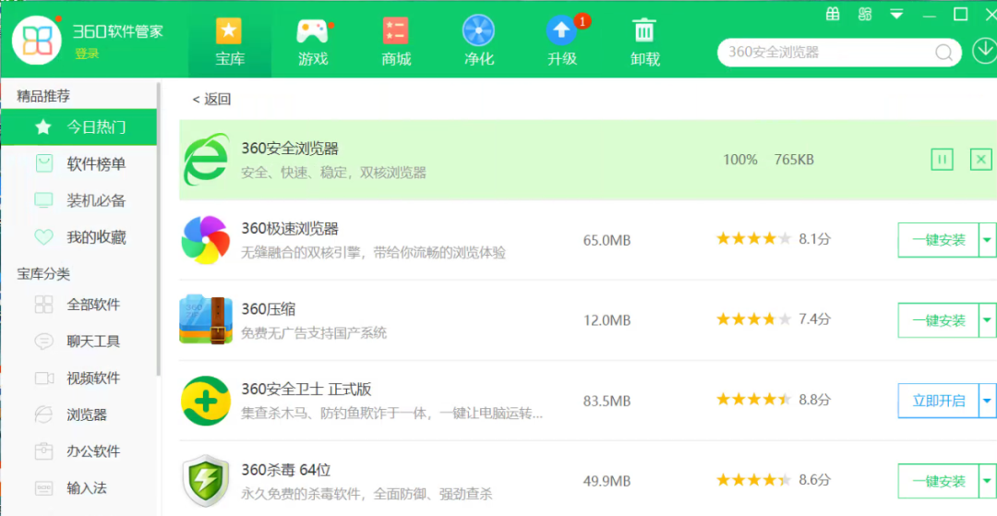
Task: Click the search box with 360安全浏览器
Action: click(838, 52)
